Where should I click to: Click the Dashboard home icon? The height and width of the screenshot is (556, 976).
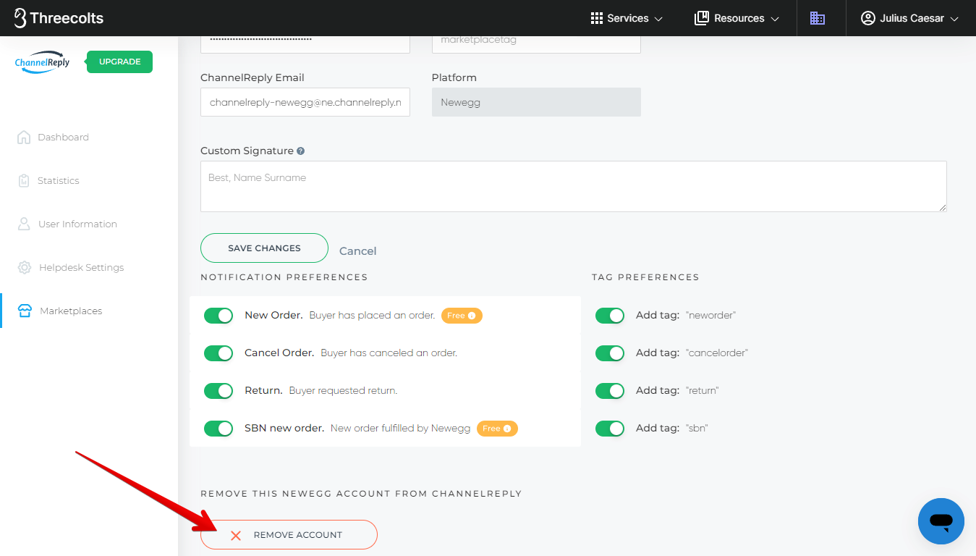(24, 137)
